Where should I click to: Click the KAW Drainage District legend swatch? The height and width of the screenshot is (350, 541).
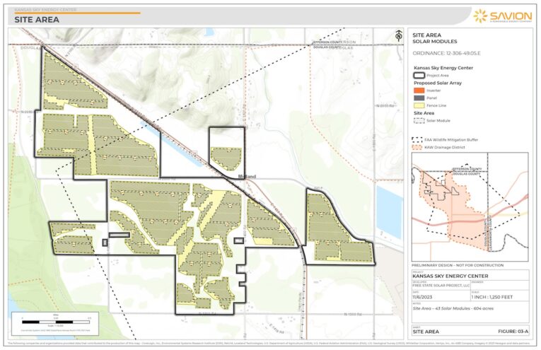(x=417, y=148)
